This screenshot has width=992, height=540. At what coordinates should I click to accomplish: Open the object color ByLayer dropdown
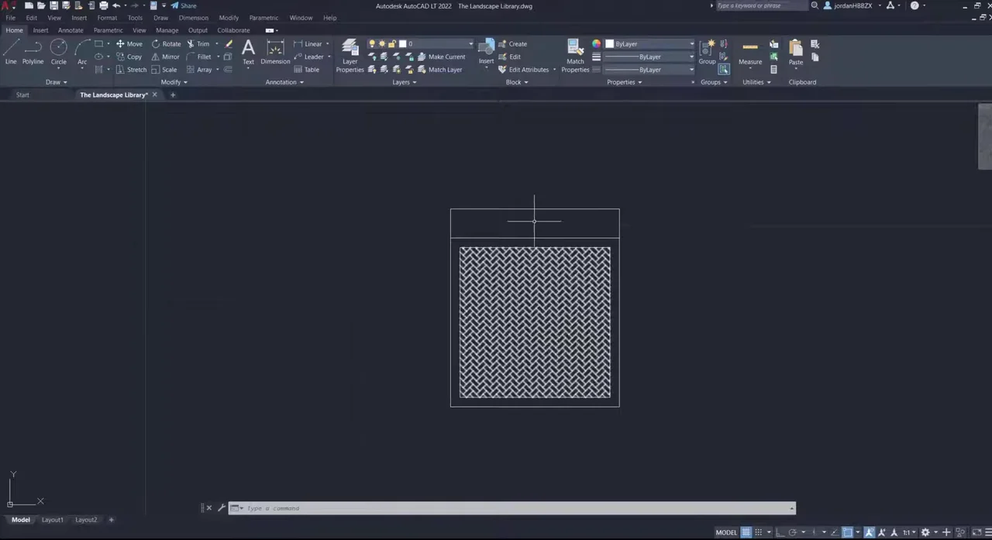649,44
